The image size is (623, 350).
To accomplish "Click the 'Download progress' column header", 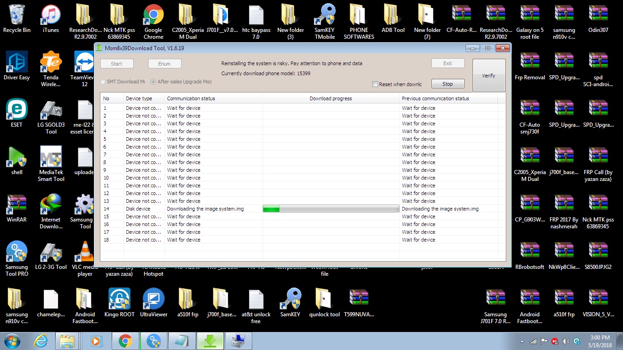I will click(331, 98).
